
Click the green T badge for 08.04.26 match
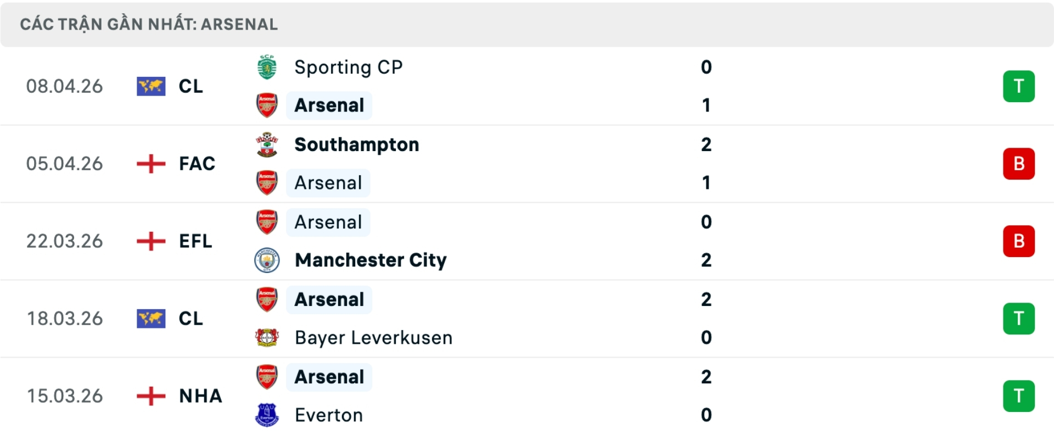[x=1018, y=86]
